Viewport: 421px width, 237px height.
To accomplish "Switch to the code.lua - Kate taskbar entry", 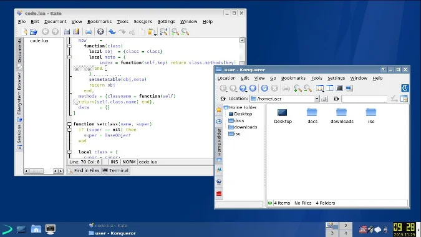I will click(108, 225).
